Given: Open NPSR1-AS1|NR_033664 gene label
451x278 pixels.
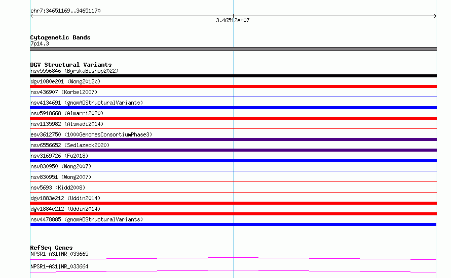Looking at the screenshot, I should 59,266.
